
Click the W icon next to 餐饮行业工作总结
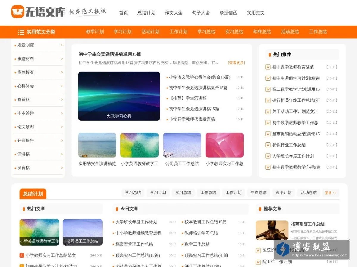[x=268, y=145]
